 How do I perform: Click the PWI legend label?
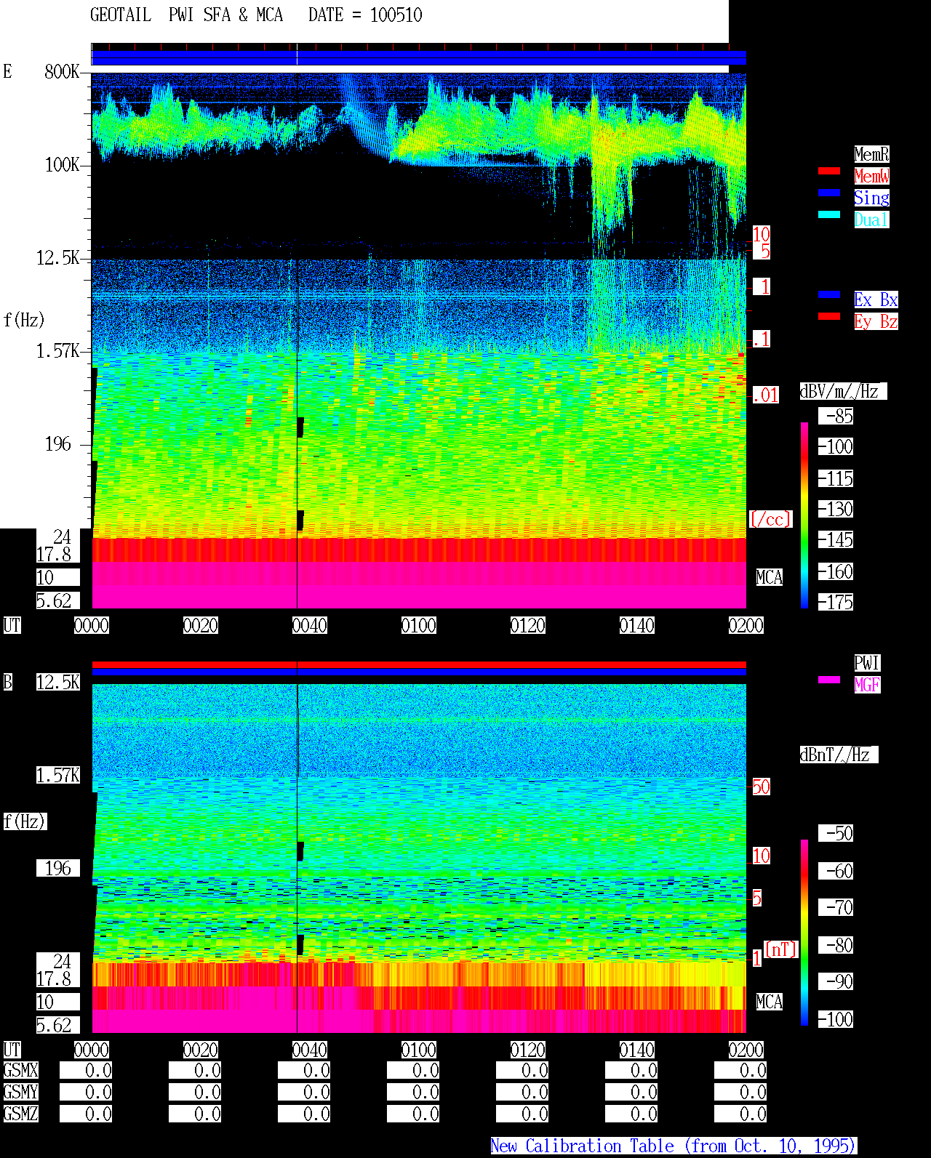[x=867, y=663]
